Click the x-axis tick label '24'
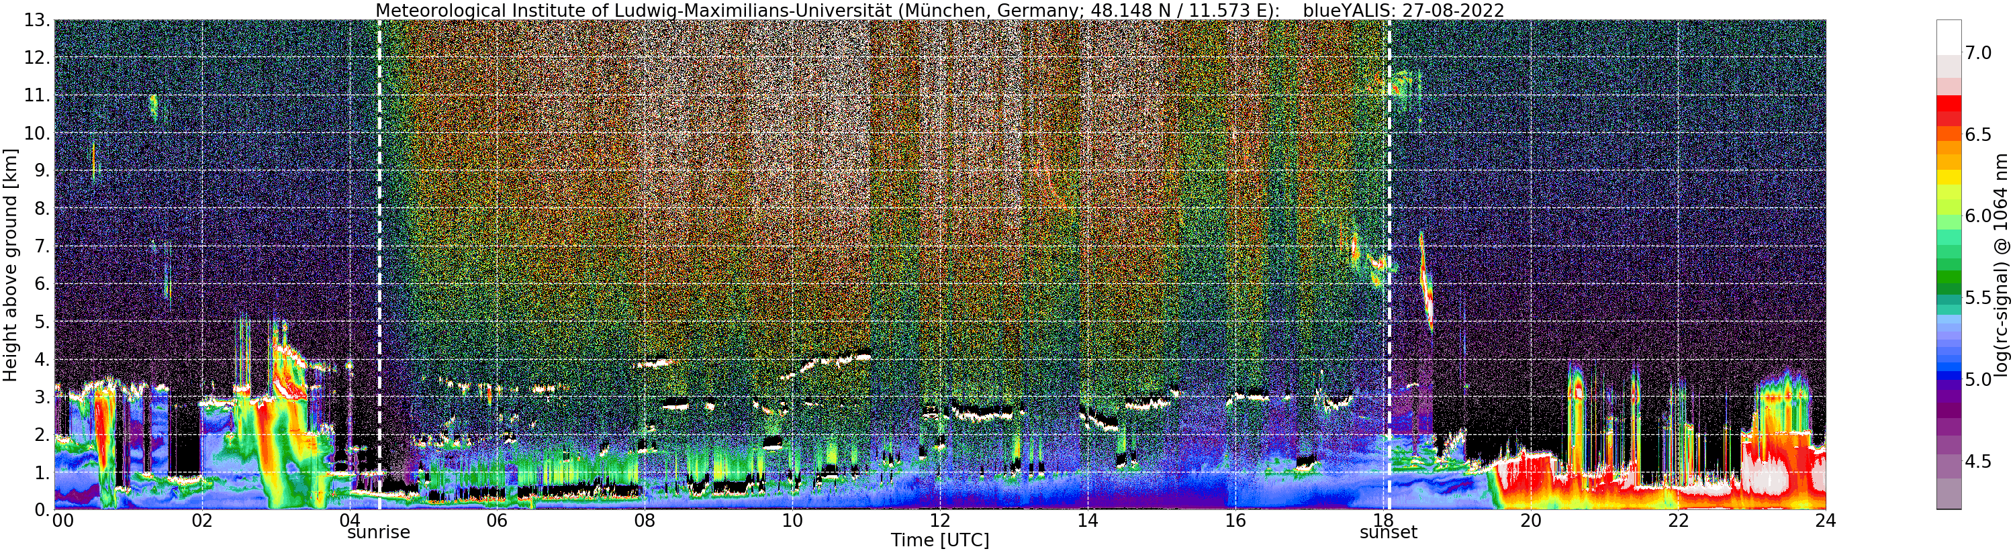The image size is (2015, 553). click(1826, 521)
